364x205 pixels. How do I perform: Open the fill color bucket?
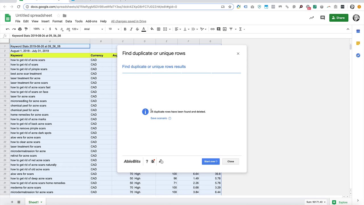[x=152, y=29]
